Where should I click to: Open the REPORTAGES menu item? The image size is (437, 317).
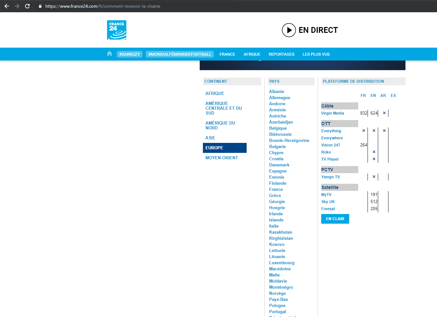pos(281,54)
